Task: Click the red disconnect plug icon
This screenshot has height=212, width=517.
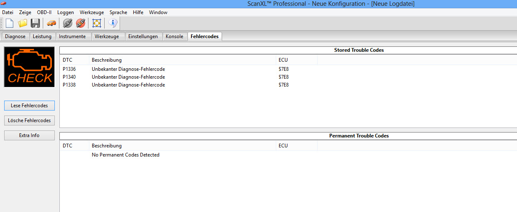Action: coord(81,24)
